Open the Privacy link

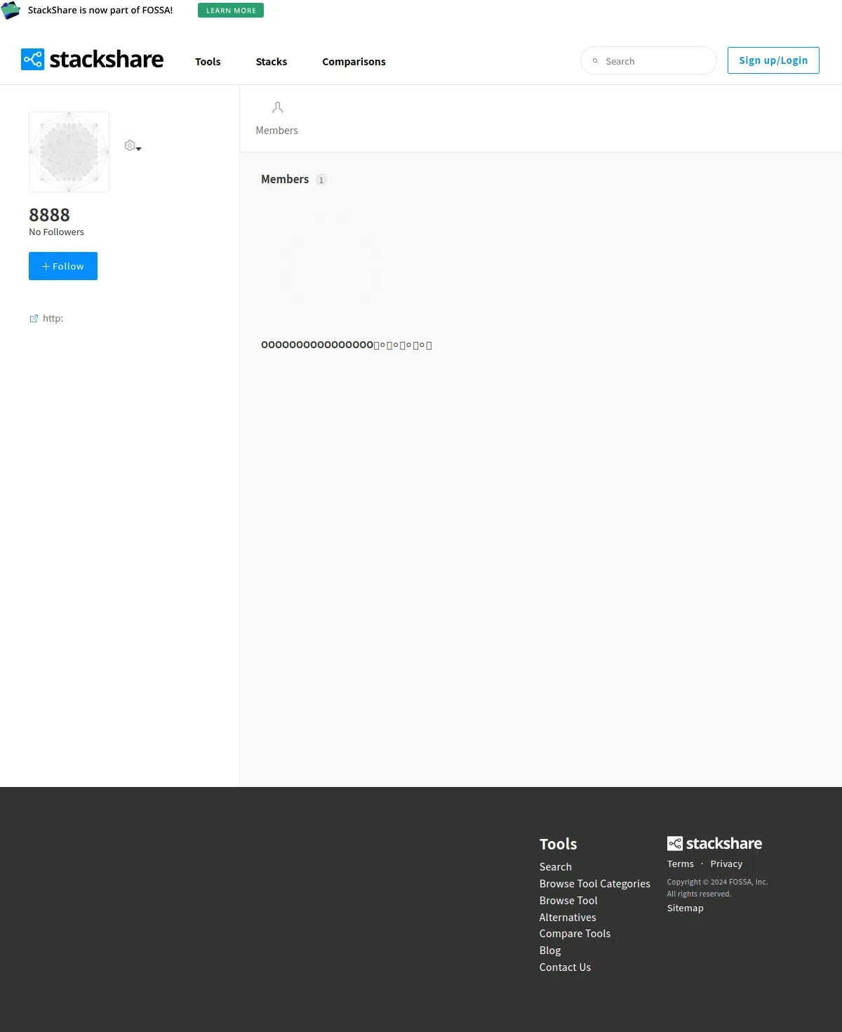(726, 864)
